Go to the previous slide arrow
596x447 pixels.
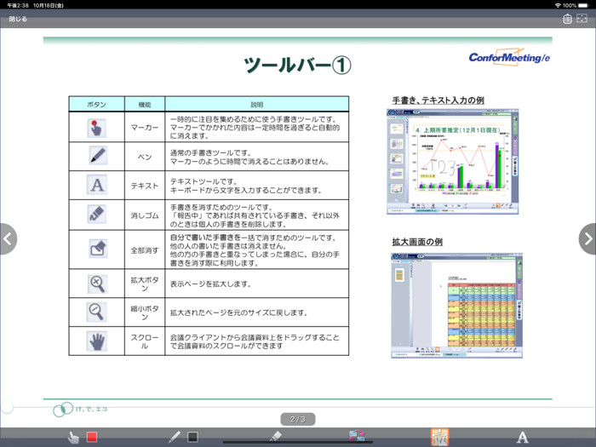8,238
